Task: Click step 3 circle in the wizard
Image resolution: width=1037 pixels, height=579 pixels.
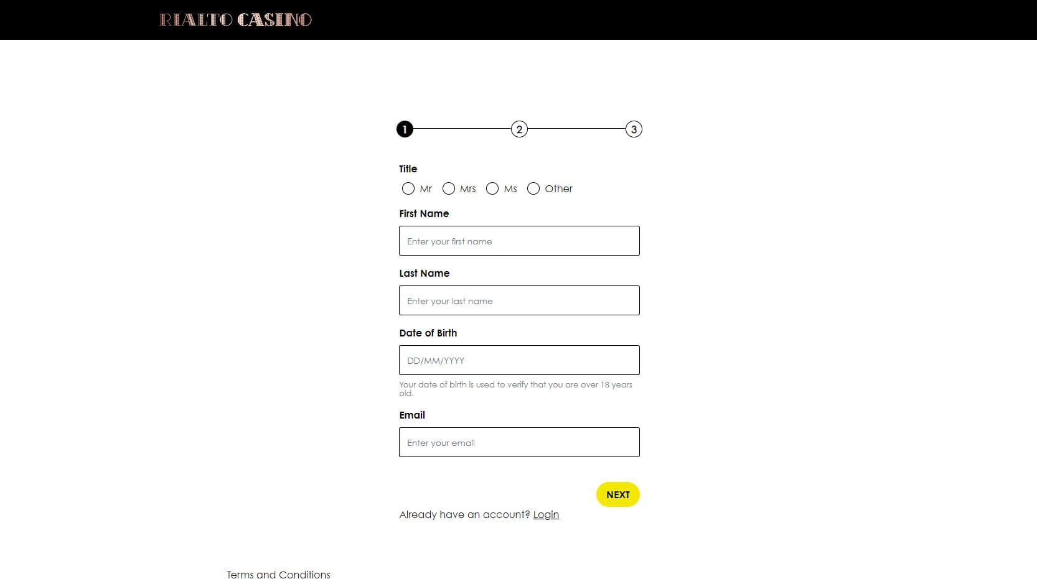Action: [634, 129]
